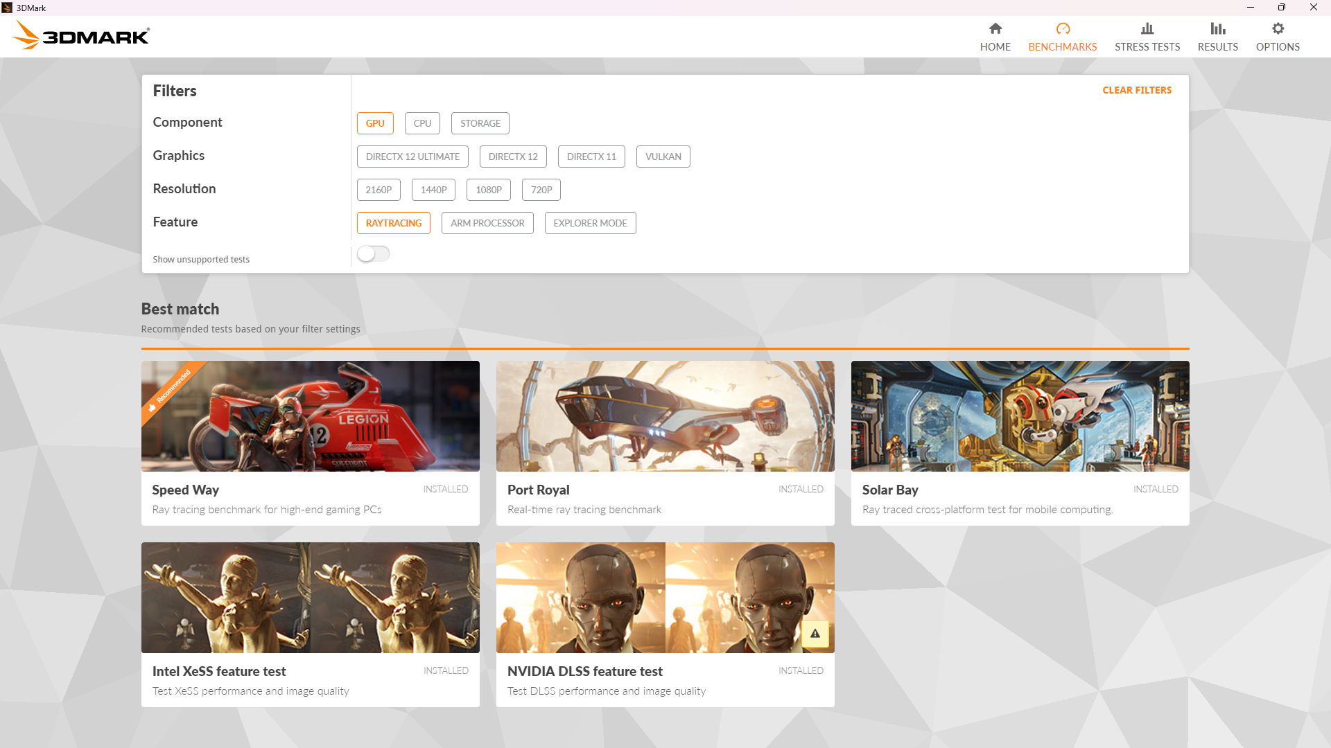Select the DIRECTX 12 ULTIMATE graphics filter
The width and height of the screenshot is (1331, 748).
[412, 157]
